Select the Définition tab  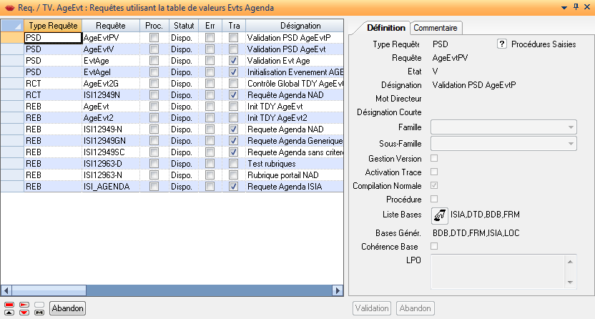point(386,28)
